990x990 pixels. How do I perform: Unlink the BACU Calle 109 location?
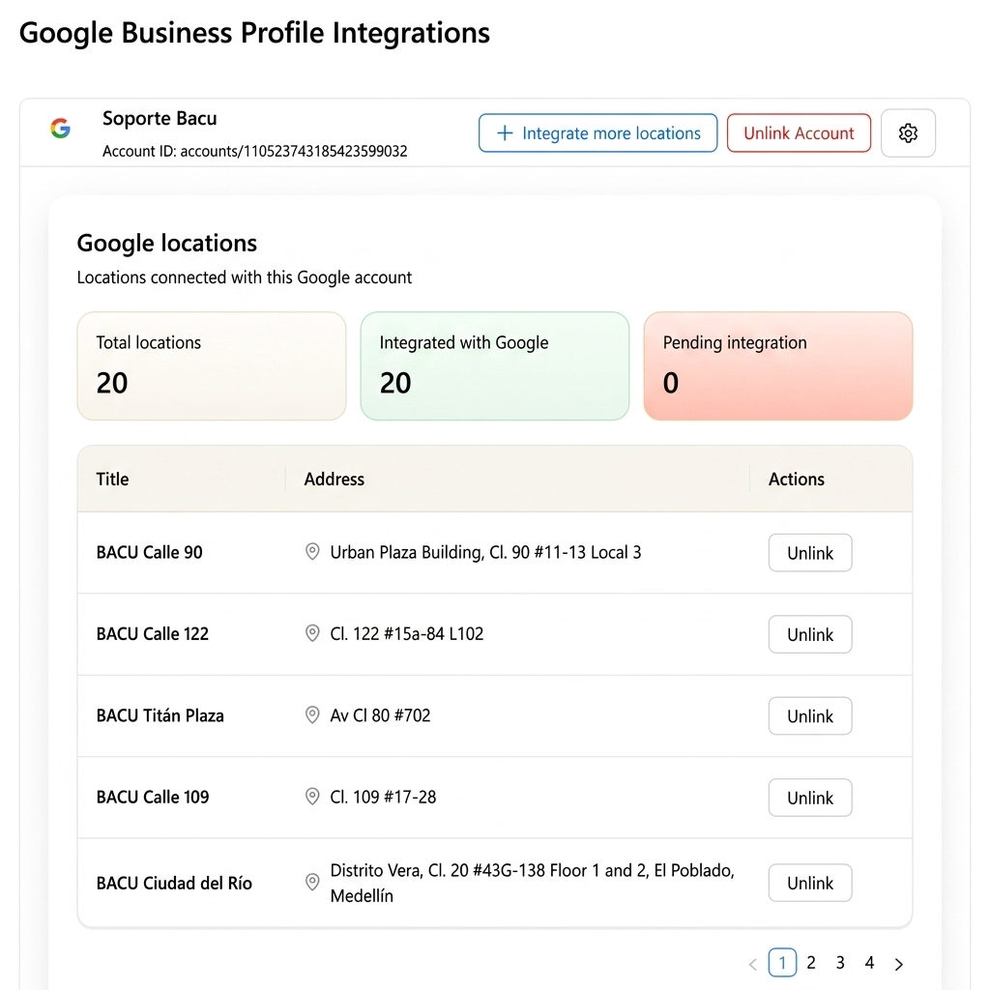point(810,798)
